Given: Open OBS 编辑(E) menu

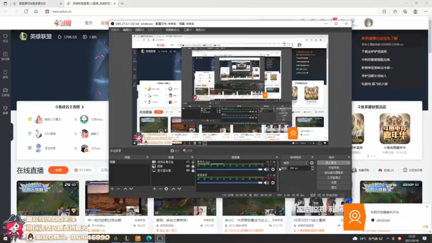Looking at the screenshot, I should tap(127, 30).
